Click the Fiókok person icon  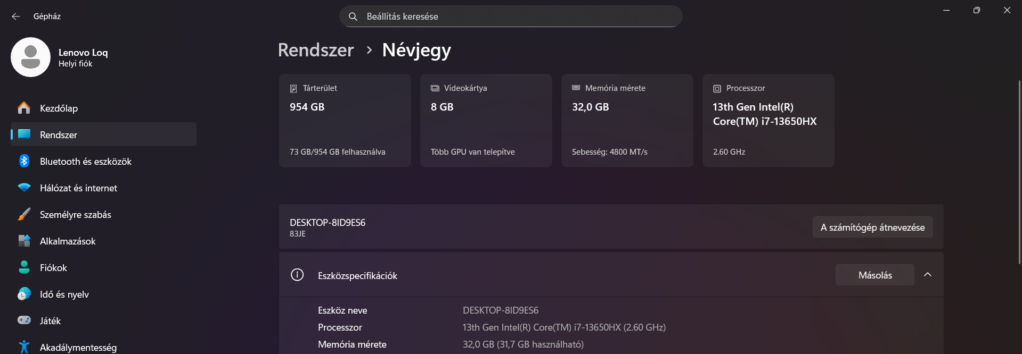pos(24,267)
